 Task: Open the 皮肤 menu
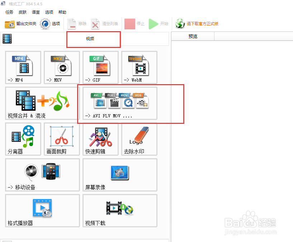point(23,12)
